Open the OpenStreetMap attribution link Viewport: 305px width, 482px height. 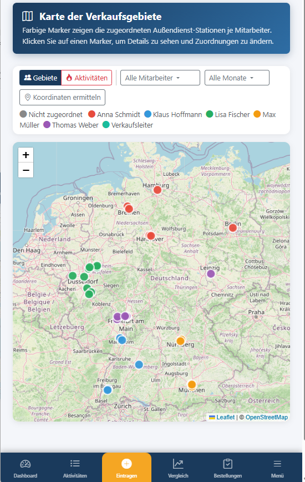pos(267,417)
